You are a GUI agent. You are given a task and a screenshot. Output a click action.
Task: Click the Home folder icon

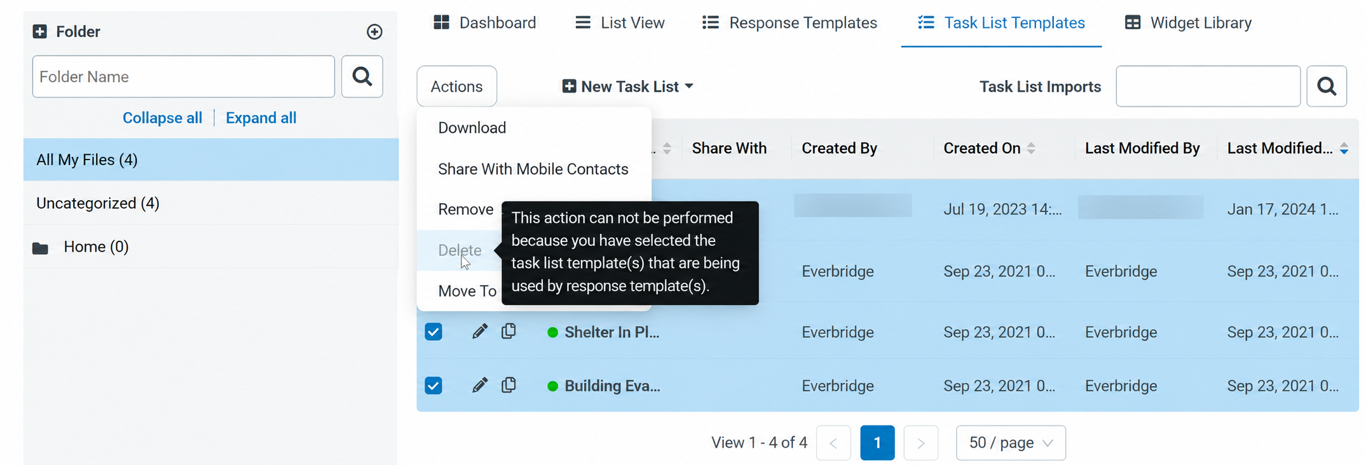[40, 248]
